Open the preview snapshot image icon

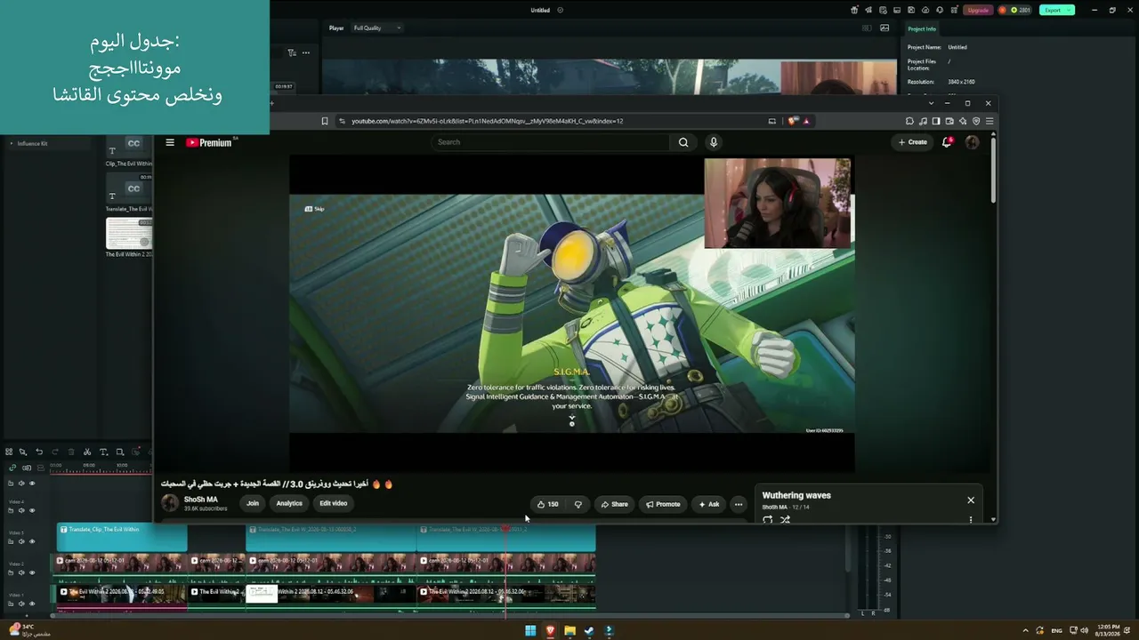(x=885, y=28)
